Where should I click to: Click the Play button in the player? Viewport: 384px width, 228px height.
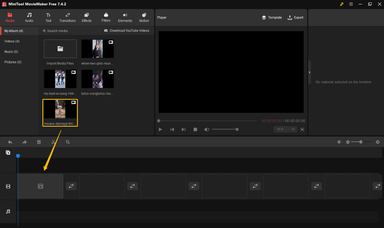pyautogui.click(x=160, y=129)
